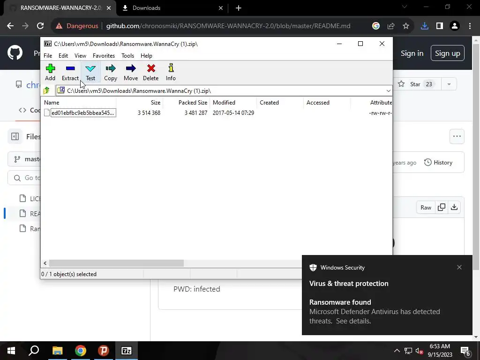The width and height of the screenshot is (480, 360).
Task: Open File Explorer from the taskbar
Action: 57,351
